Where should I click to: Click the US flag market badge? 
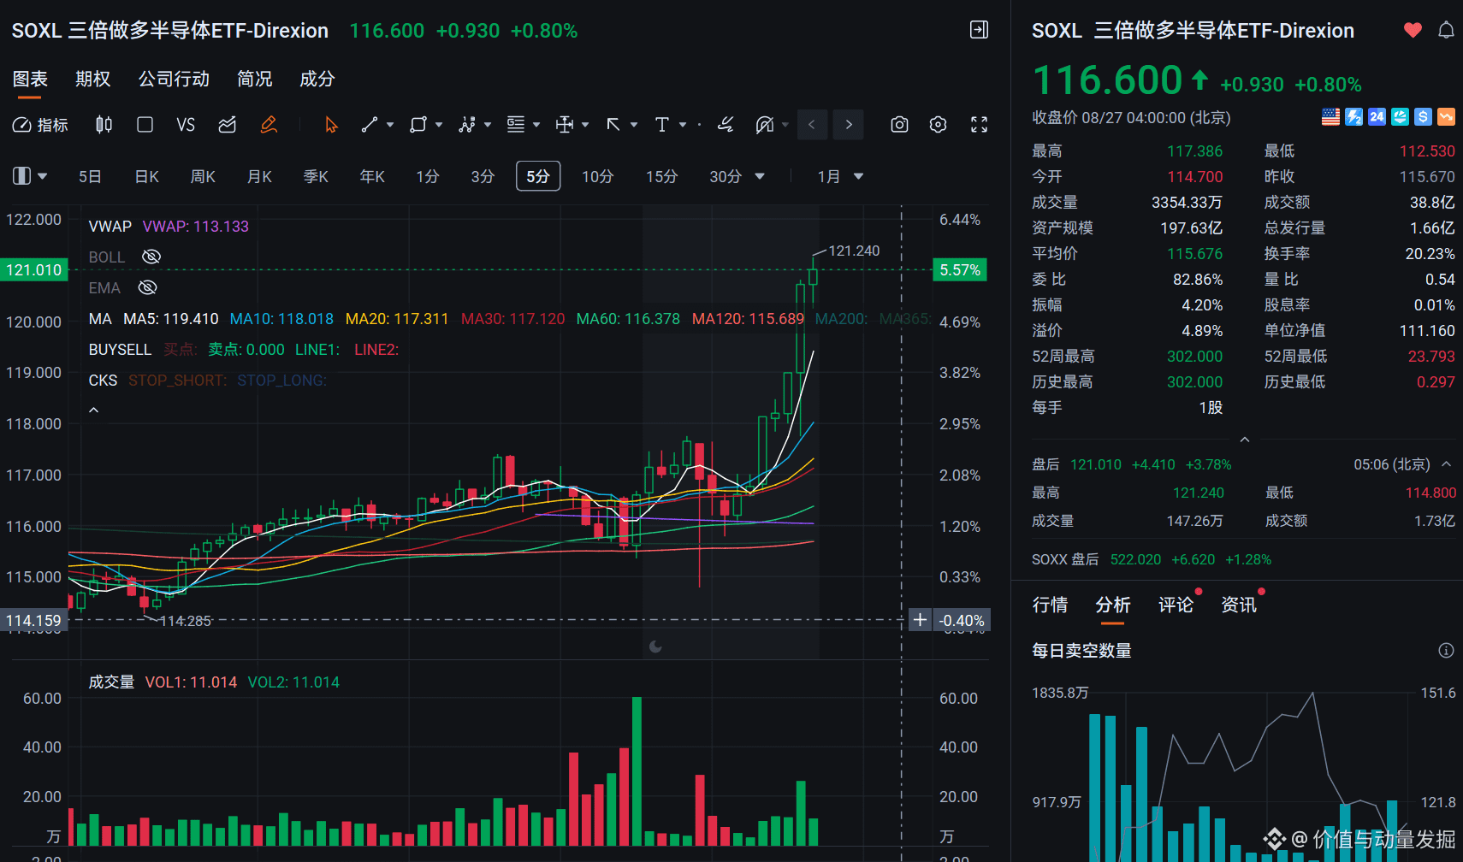click(x=1330, y=117)
